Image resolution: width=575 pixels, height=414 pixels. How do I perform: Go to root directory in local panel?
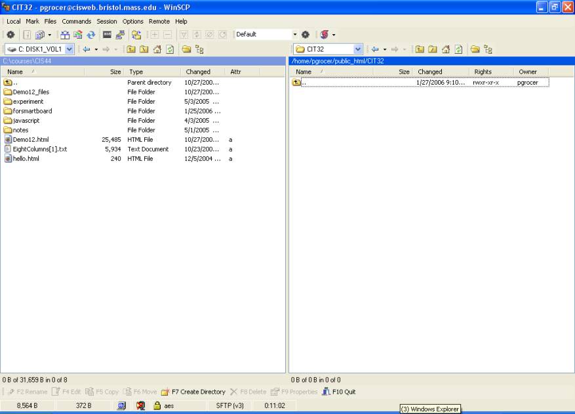(x=144, y=49)
